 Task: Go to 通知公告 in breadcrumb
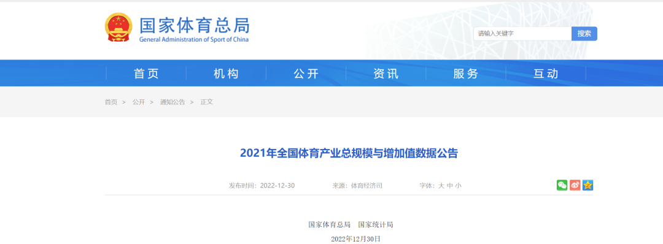pyautogui.click(x=172, y=102)
